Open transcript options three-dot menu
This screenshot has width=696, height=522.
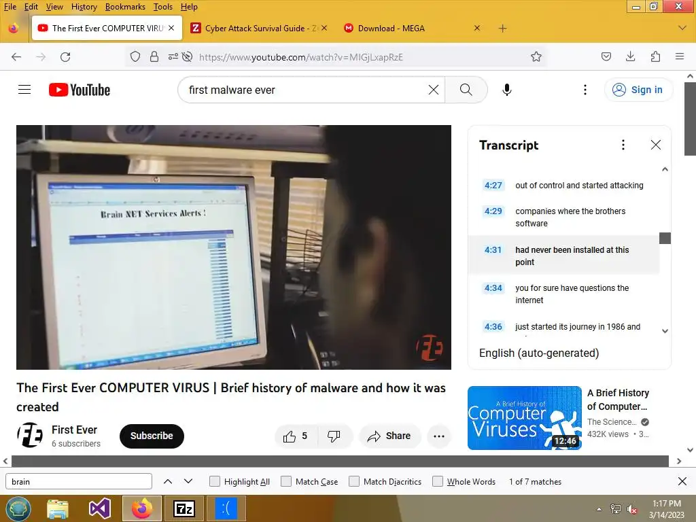(x=623, y=145)
